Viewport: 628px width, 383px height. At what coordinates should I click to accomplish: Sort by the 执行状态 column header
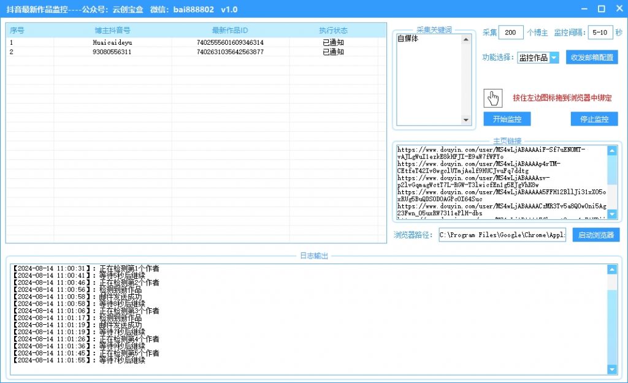click(333, 31)
